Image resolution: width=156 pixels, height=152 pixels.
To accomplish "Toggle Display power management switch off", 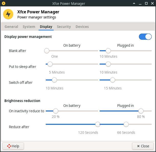I will pyautogui.click(x=145, y=37).
